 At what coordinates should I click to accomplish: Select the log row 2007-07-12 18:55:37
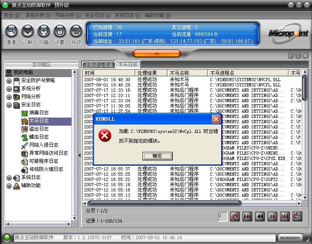pyautogui.click(x=192, y=169)
